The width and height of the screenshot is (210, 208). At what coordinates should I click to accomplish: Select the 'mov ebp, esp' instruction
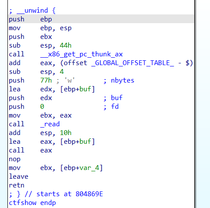(40, 28)
